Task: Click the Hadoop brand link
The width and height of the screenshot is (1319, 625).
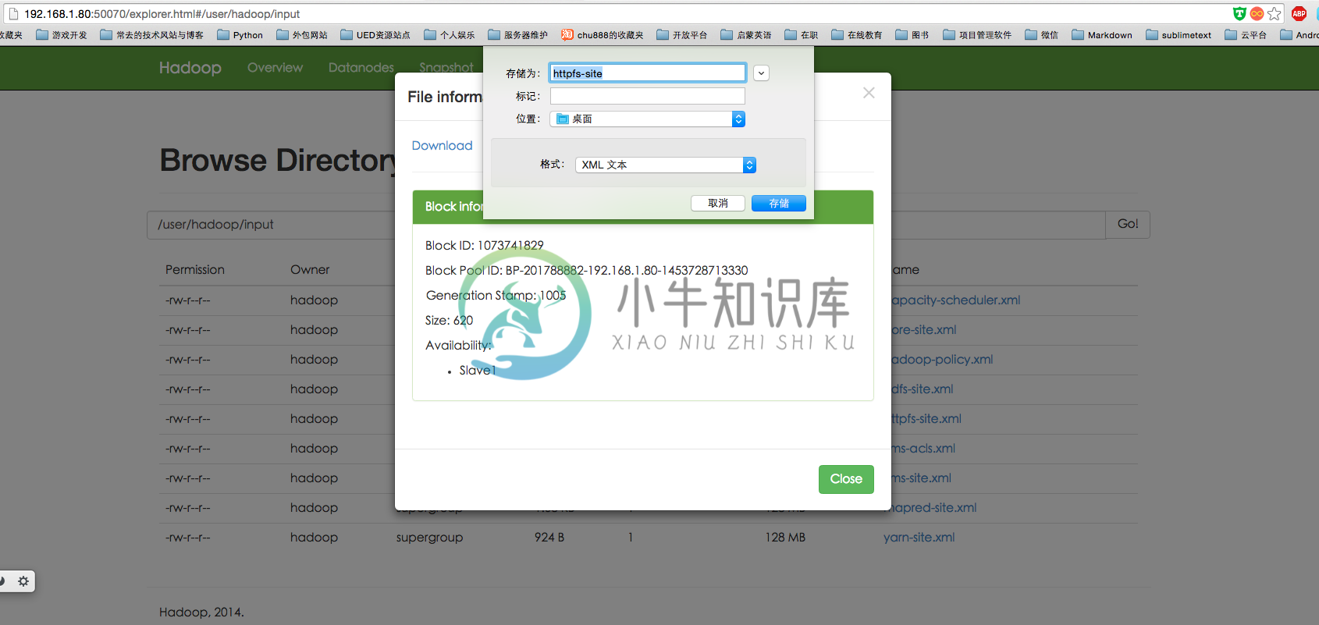Action: (x=190, y=68)
